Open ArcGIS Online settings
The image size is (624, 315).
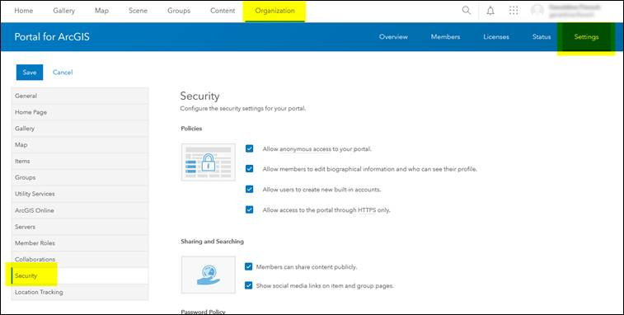80,210
